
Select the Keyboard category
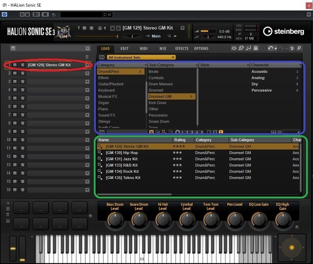click(x=106, y=90)
